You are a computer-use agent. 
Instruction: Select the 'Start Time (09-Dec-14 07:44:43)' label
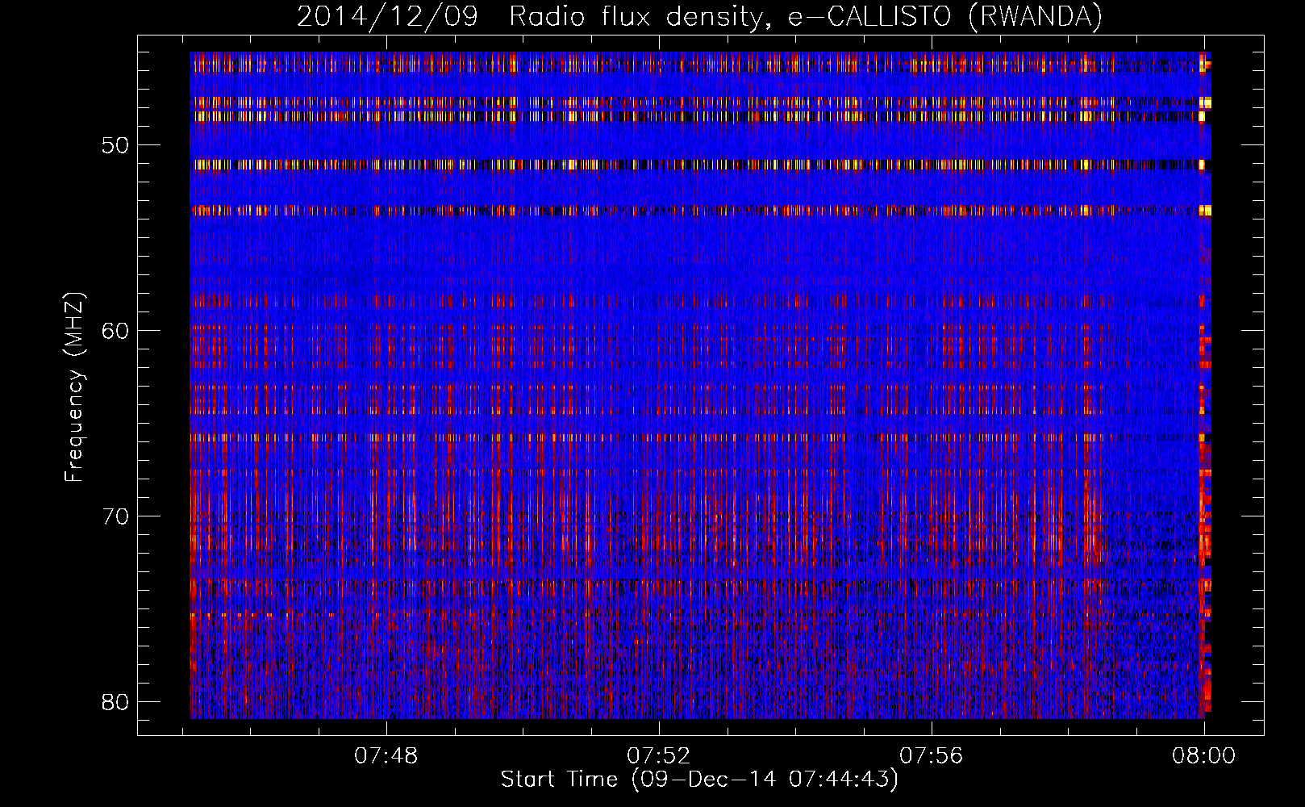coord(699,780)
